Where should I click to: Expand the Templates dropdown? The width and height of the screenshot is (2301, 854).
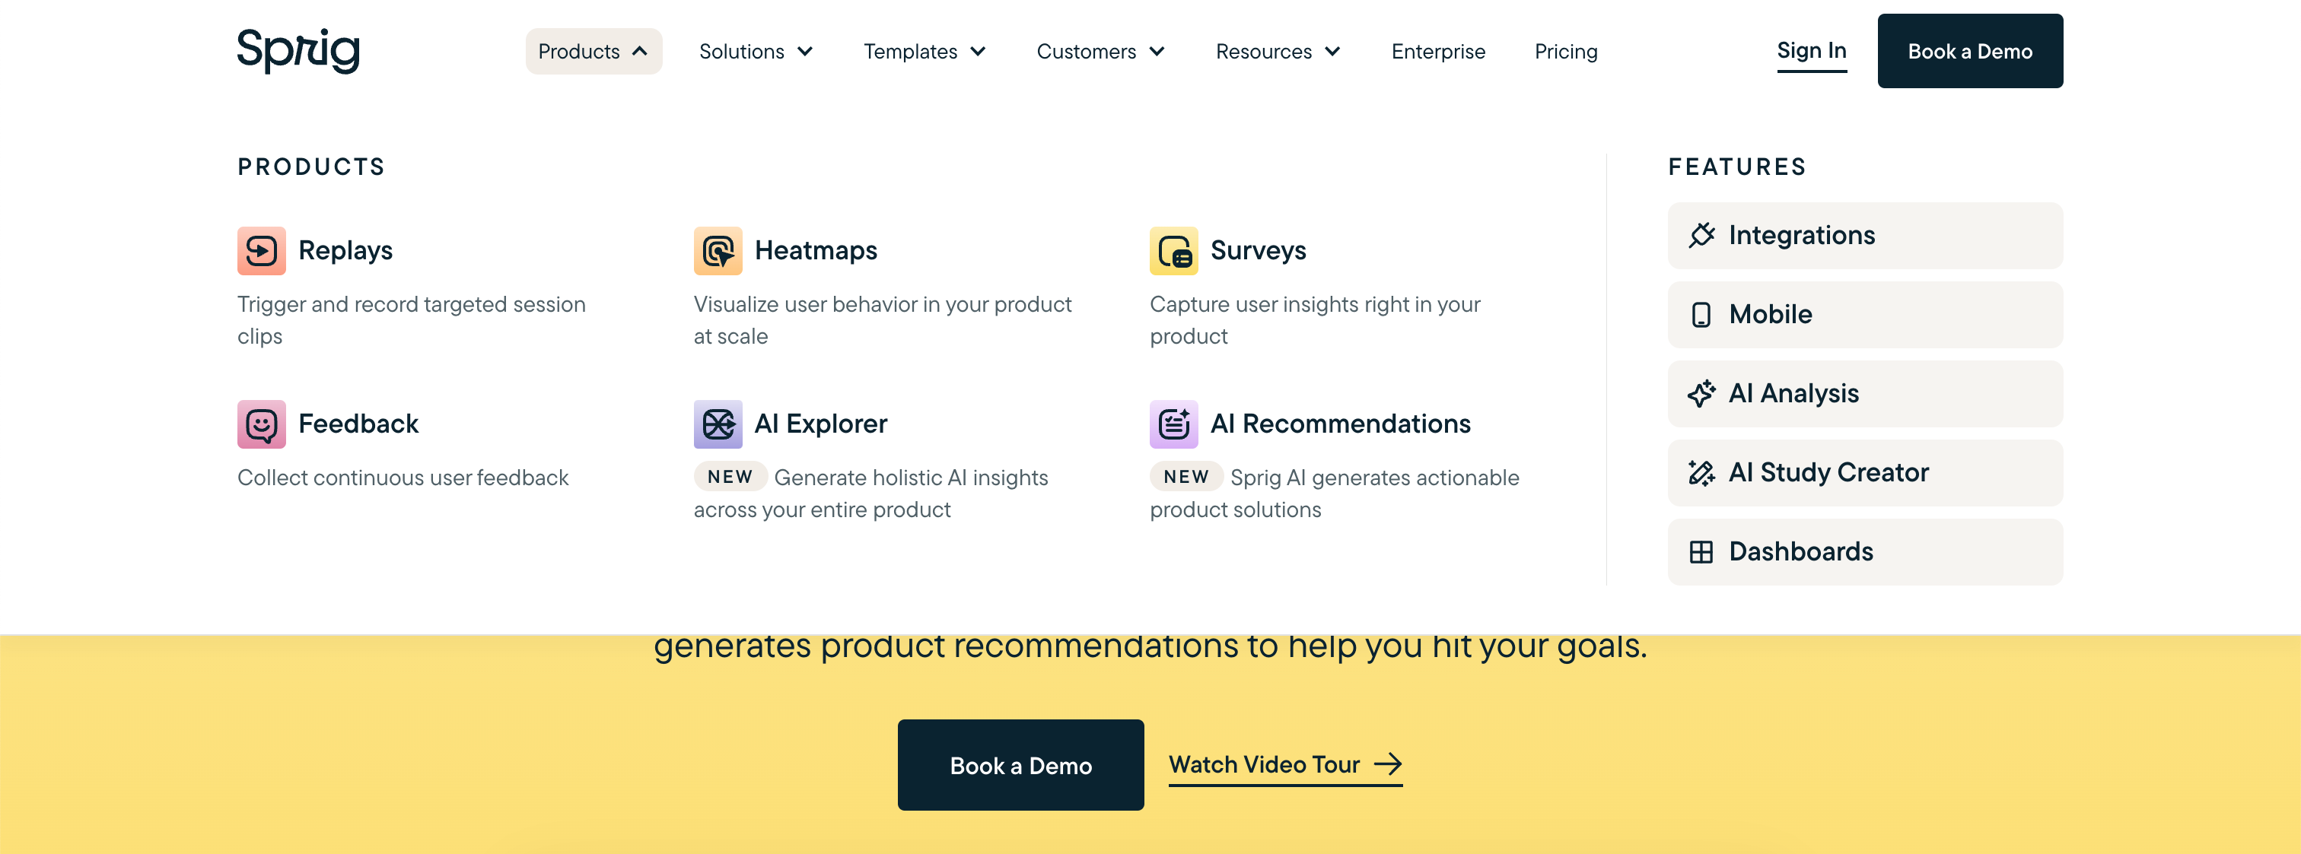(x=924, y=52)
